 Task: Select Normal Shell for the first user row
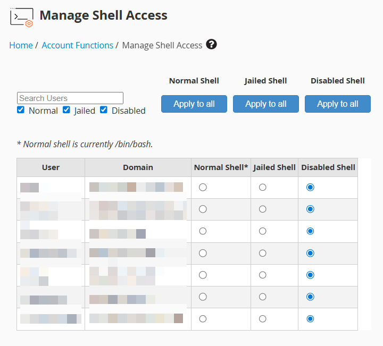tap(203, 188)
